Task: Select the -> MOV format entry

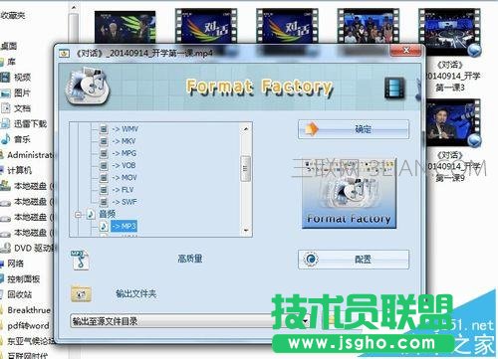Action: [124, 178]
